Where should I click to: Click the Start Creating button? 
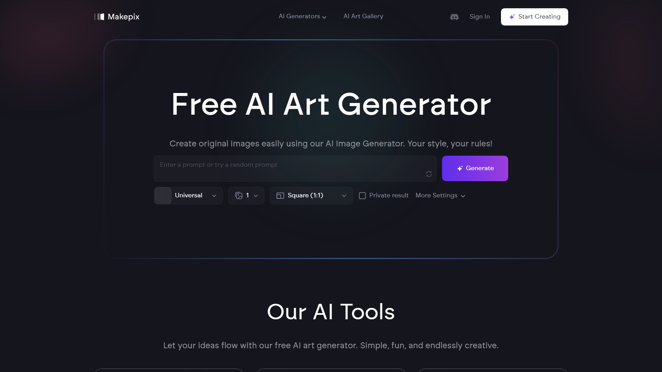pos(534,16)
